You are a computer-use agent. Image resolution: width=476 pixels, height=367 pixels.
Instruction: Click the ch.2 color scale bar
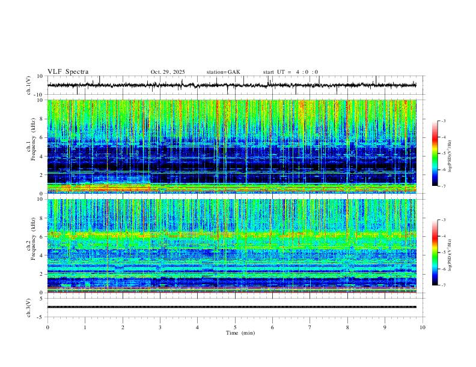(435, 252)
